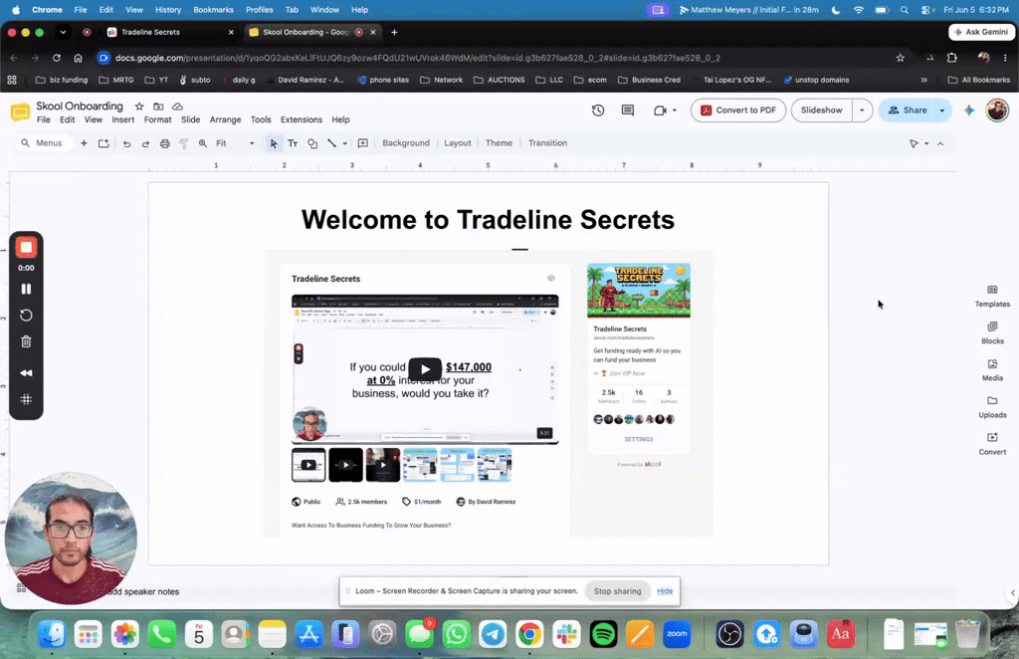Open Spotify from the Dock

[x=603, y=634]
